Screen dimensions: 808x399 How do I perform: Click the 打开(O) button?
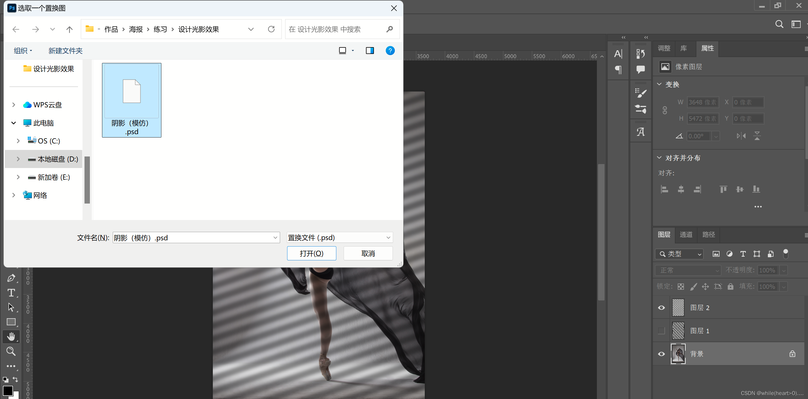311,253
